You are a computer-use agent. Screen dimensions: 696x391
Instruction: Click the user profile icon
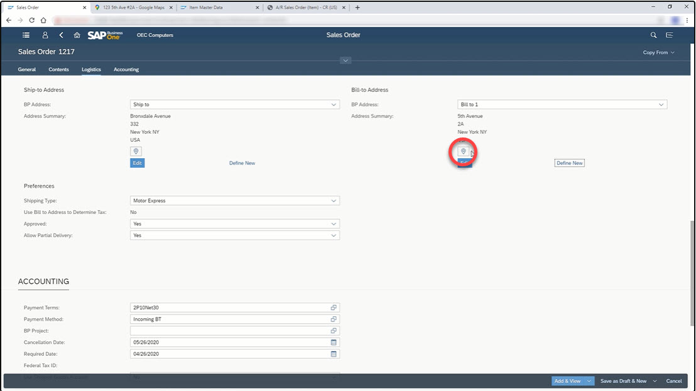45,35
